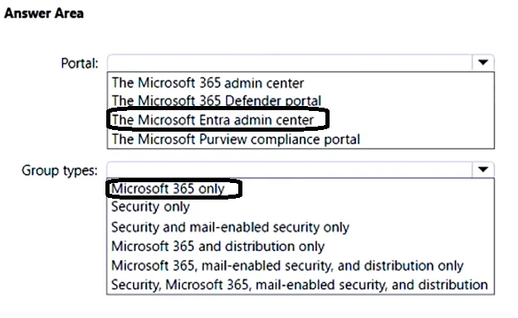The image size is (518, 318).
Task: Select Security, Microsoft 365, mail-enabled security, and distribution
Action: (x=300, y=285)
